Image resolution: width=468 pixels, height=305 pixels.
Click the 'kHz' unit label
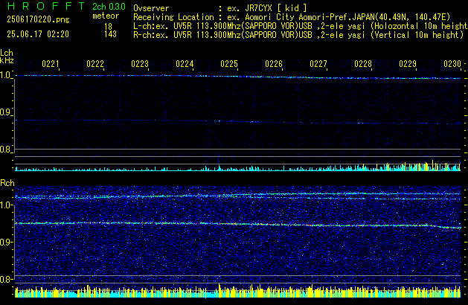7,60
